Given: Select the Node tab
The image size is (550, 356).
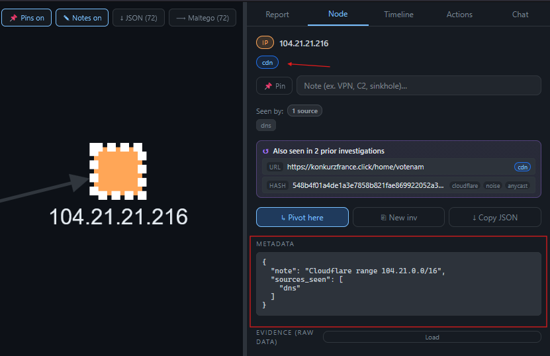Looking at the screenshot, I should 338,14.
